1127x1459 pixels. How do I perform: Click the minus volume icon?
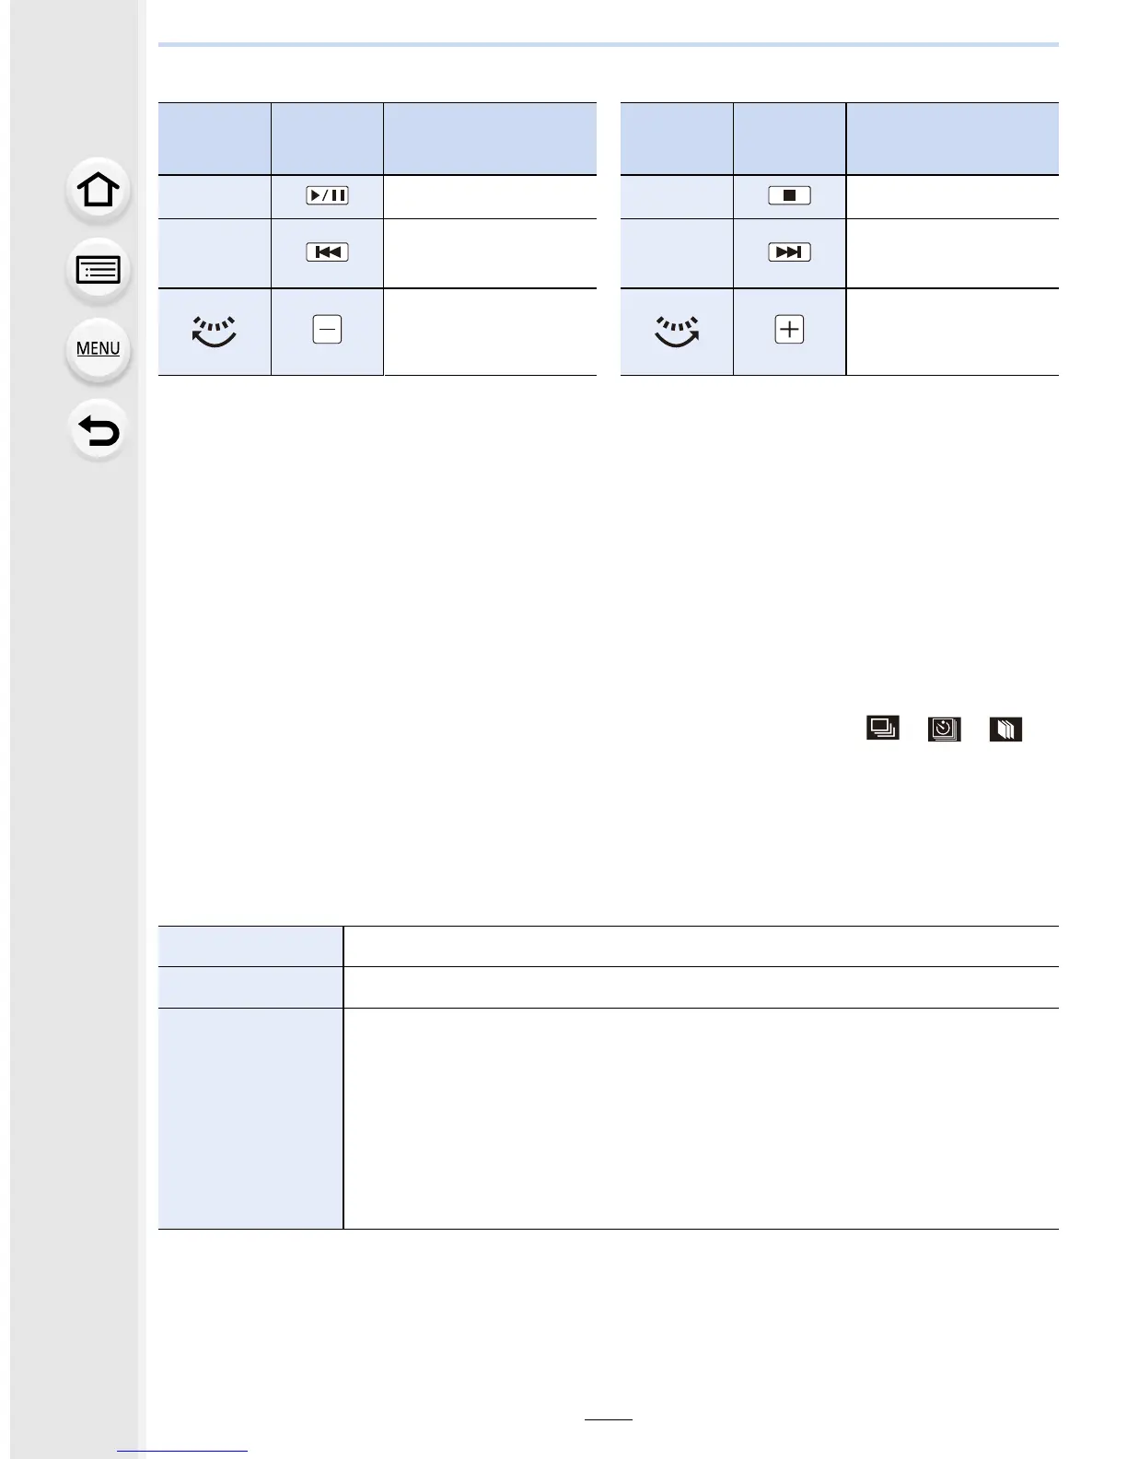(x=327, y=330)
